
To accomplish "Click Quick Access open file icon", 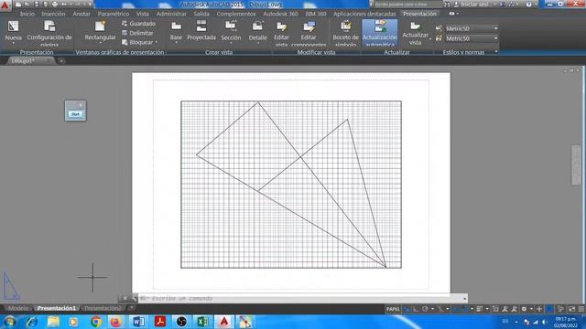I will tap(27, 5).
